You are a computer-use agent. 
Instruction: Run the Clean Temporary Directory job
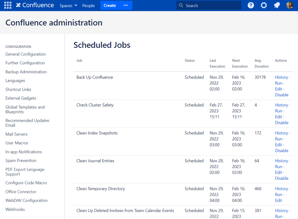point(279,195)
